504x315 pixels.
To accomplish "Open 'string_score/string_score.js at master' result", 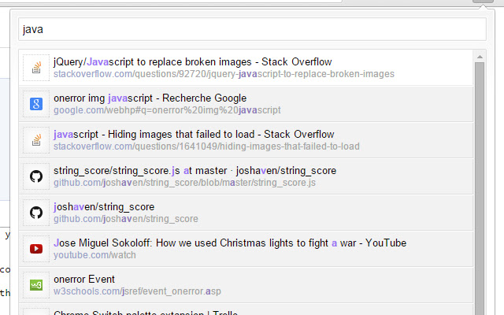I will (x=195, y=171).
